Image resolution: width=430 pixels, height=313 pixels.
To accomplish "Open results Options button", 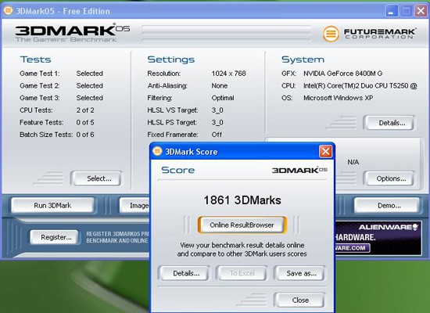I will pos(389,178).
